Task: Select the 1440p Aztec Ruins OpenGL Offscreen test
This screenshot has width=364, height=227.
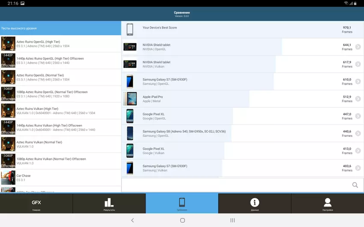Action: (61, 61)
